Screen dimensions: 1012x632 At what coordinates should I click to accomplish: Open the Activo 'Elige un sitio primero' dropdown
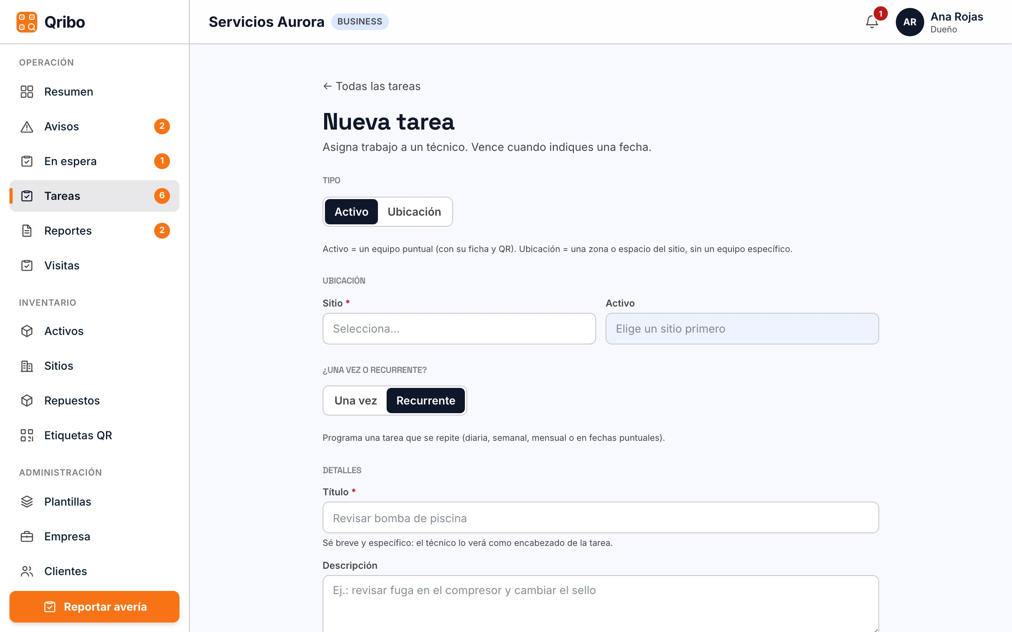(742, 329)
